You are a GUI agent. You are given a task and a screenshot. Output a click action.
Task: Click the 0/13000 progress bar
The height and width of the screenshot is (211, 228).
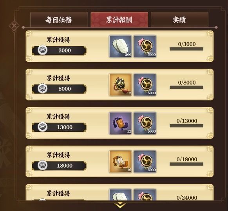186,126
